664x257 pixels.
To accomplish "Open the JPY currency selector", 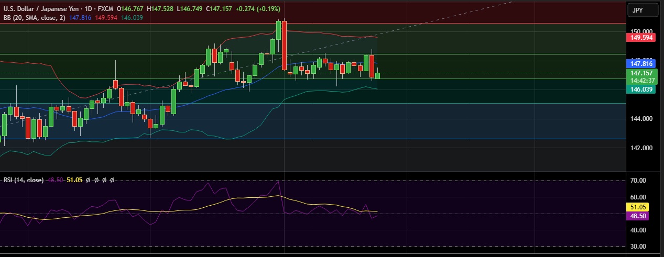I will pos(644,10).
